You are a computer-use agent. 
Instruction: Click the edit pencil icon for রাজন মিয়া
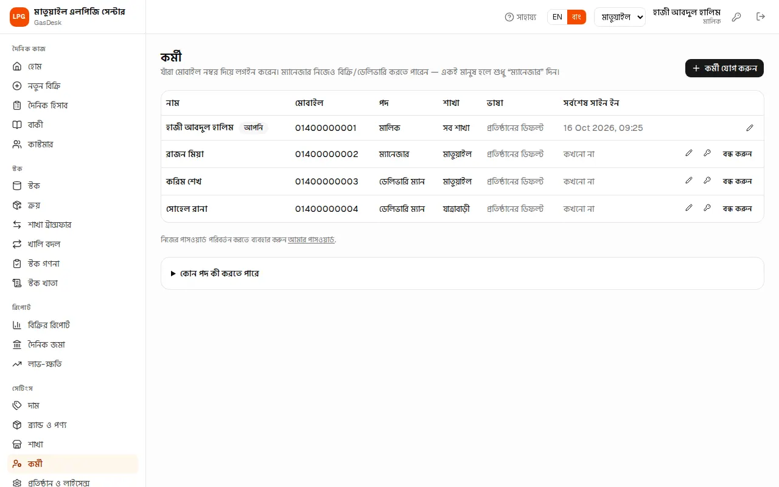(x=689, y=153)
